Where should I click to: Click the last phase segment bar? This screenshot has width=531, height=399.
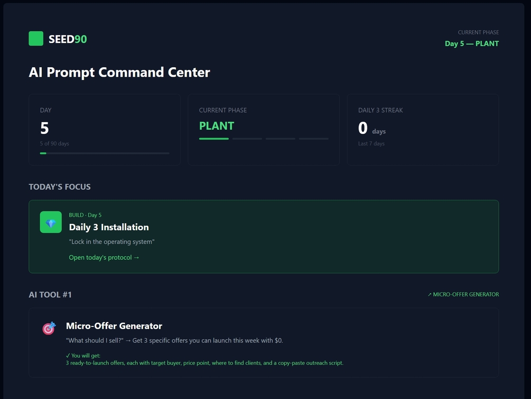click(313, 139)
